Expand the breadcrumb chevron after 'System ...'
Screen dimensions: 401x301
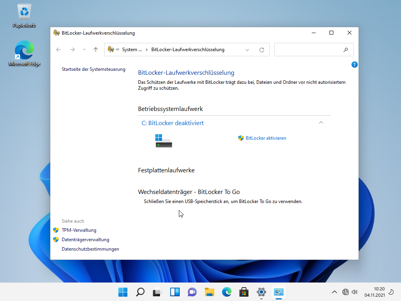[x=147, y=50]
